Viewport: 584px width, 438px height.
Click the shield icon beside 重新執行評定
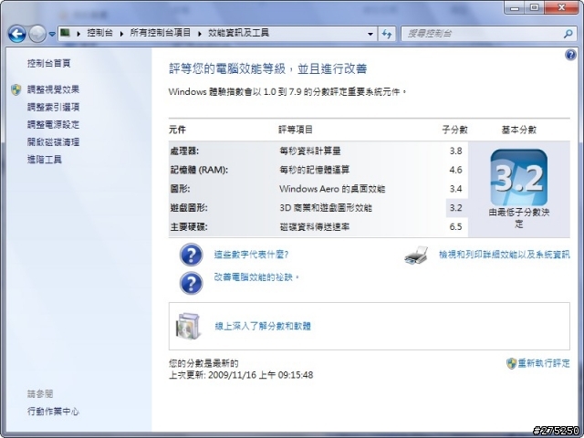[x=511, y=363]
